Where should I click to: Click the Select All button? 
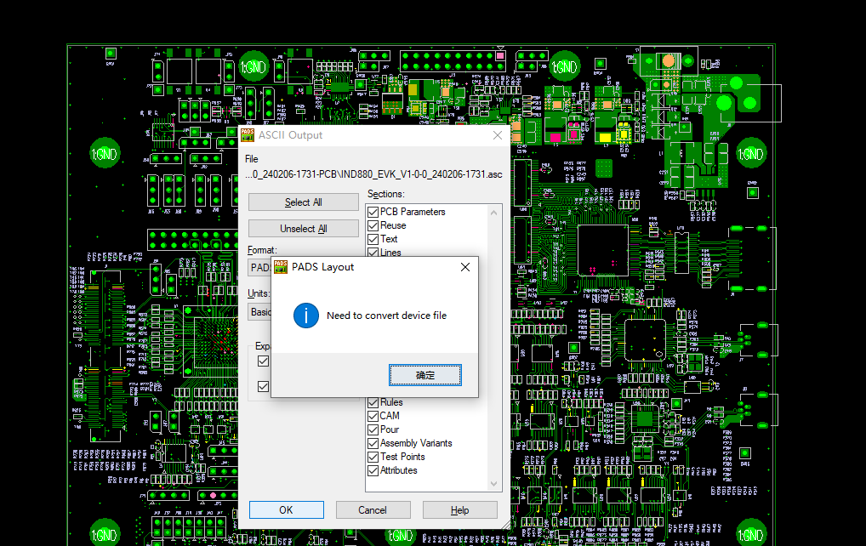tap(303, 202)
